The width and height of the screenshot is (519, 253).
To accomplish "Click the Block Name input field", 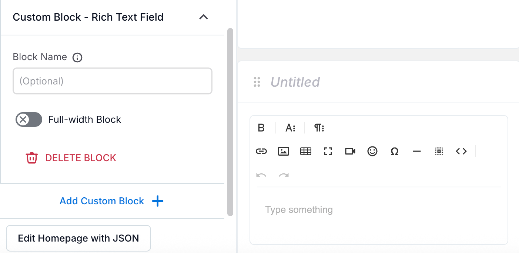I will [113, 81].
